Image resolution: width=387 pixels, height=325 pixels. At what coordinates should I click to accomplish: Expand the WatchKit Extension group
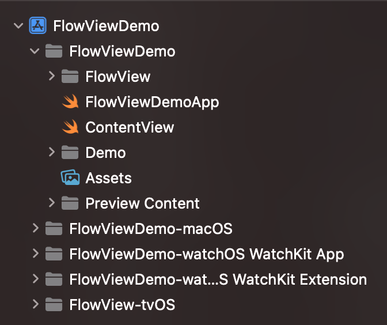35,279
